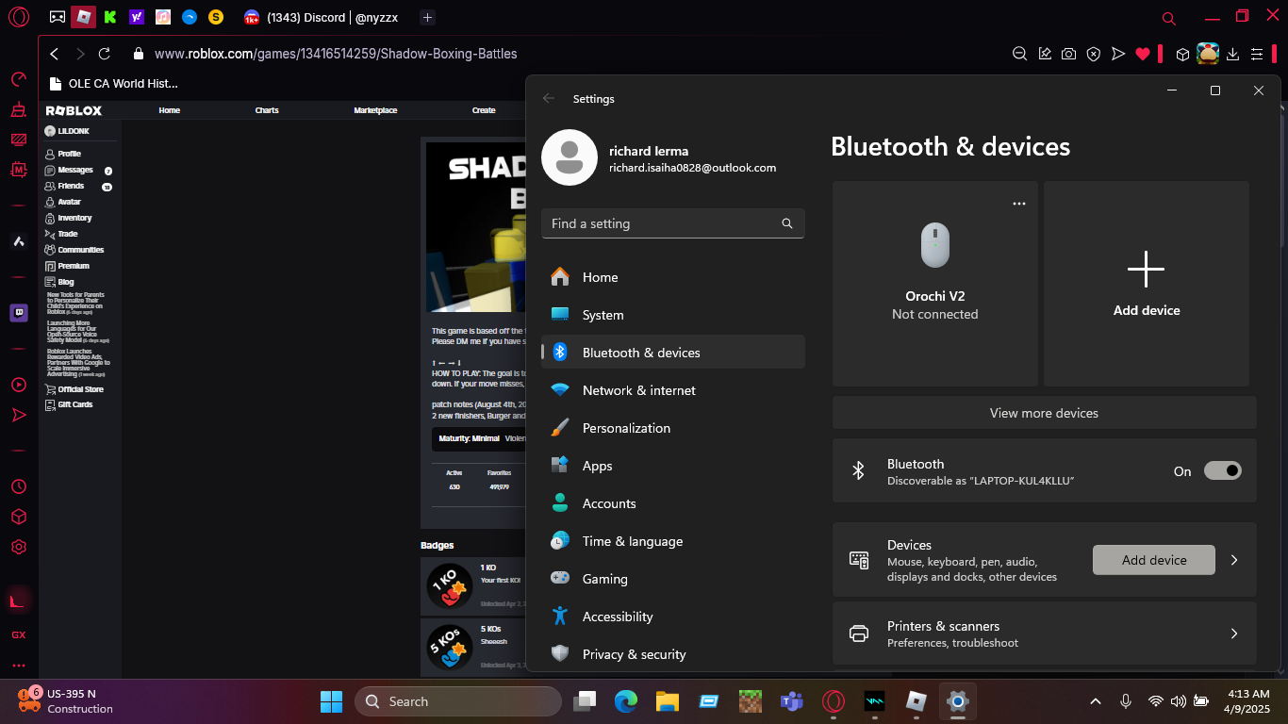Reload the Roblox page

[105, 54]
